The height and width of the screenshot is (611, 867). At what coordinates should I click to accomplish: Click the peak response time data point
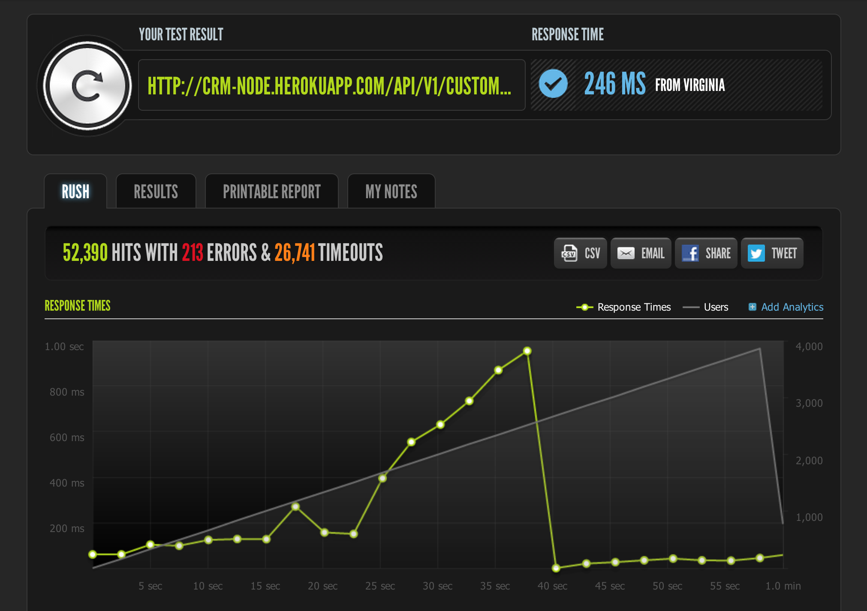tap(527, 351)
